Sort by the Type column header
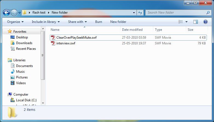214x122 pixels. (x=169, y=30)
